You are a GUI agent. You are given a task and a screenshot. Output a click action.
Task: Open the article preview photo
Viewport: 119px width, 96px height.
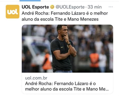coord(68,49)
